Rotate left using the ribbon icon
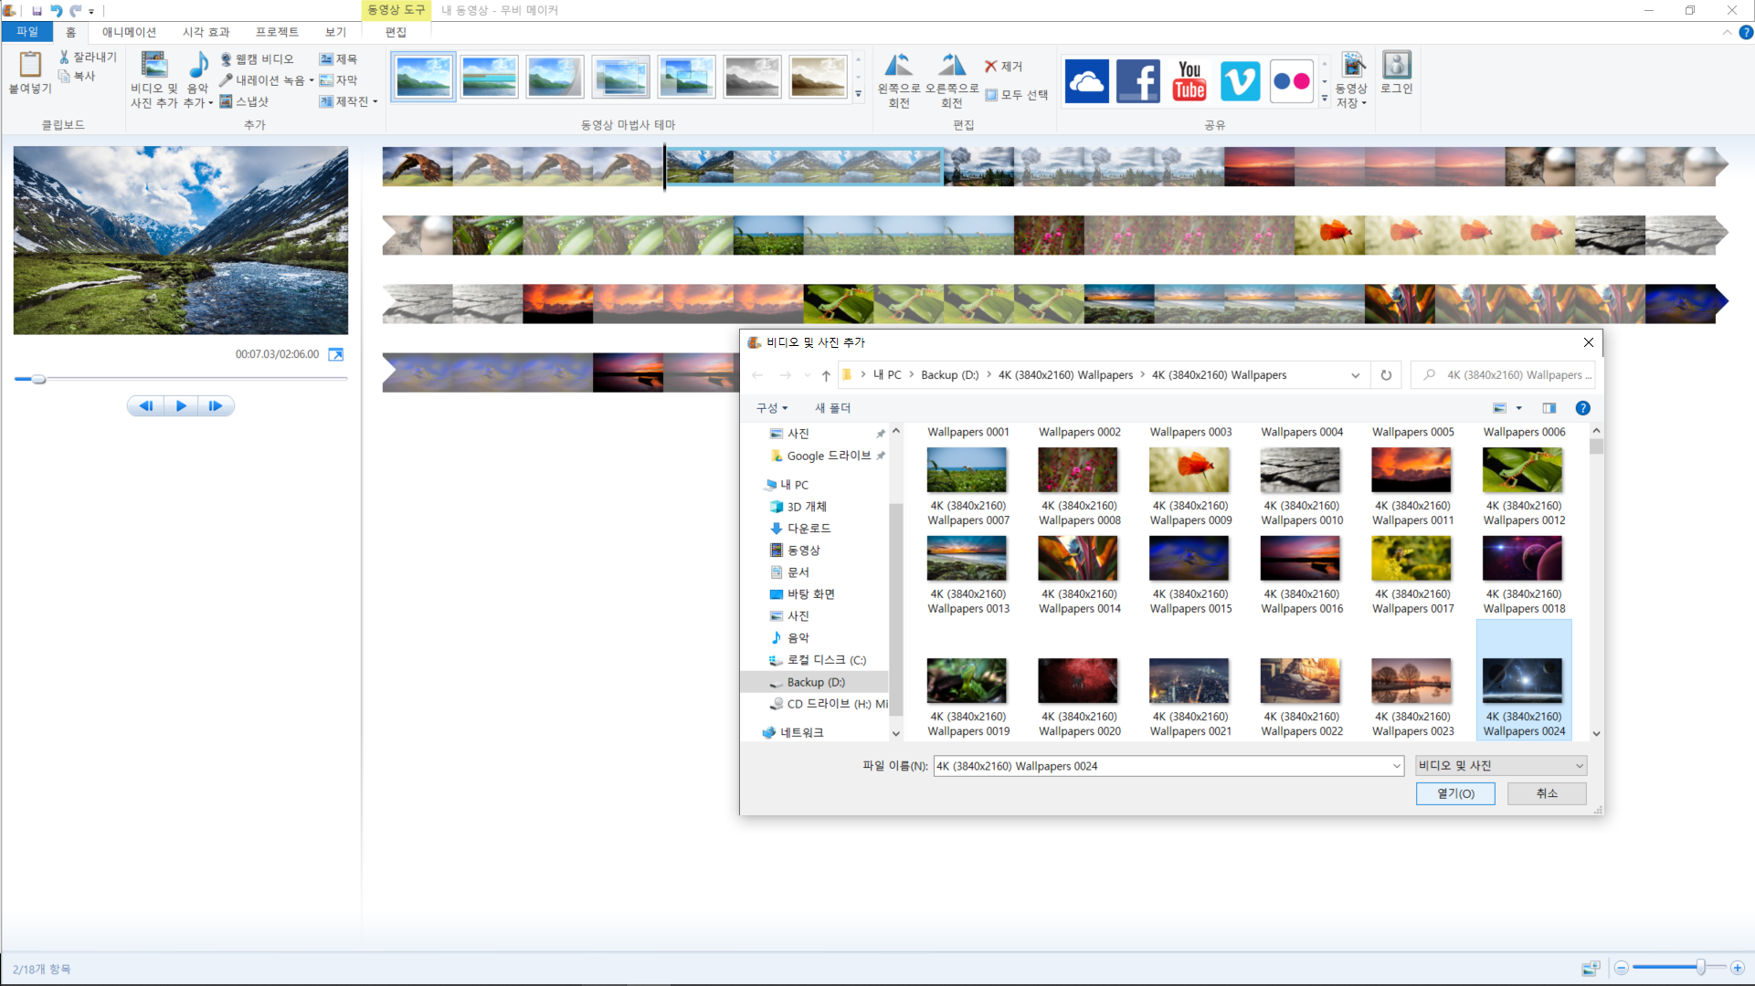The width and height of the screenshot is (1755, 986). point(898,66)
